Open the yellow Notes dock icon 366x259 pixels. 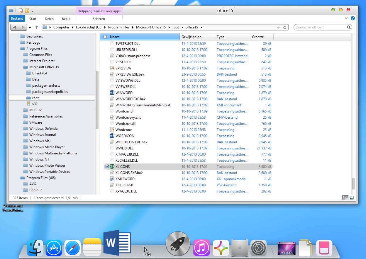pos(92,247)
